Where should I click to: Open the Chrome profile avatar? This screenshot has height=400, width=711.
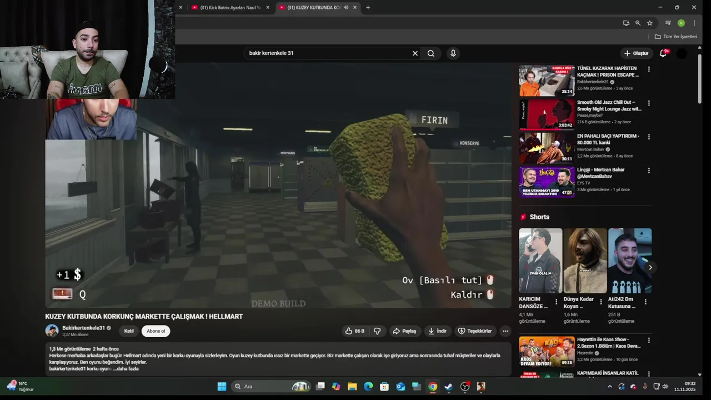681,23
